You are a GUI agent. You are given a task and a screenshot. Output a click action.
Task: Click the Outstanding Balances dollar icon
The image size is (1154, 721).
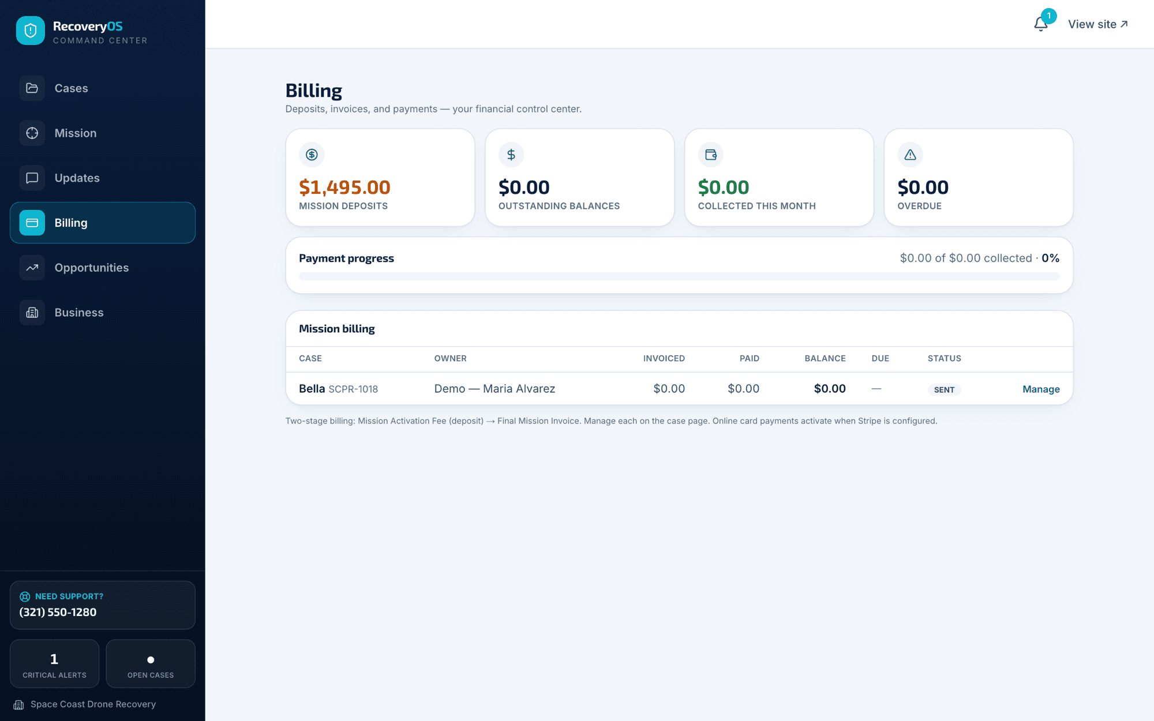(511, 155)
